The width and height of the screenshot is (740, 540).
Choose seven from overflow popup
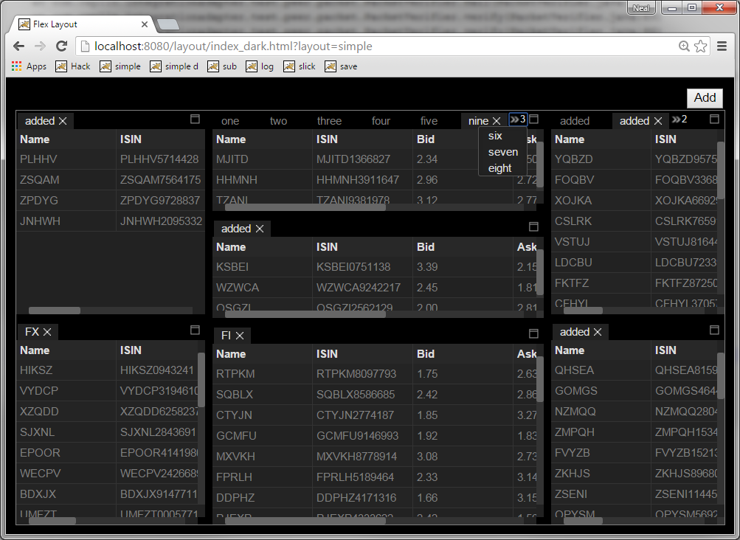tap(503, 152)
